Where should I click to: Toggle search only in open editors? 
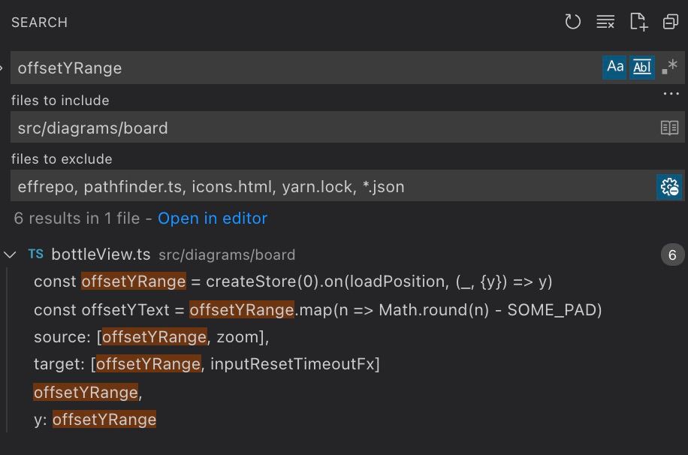[x=669, y=128]
